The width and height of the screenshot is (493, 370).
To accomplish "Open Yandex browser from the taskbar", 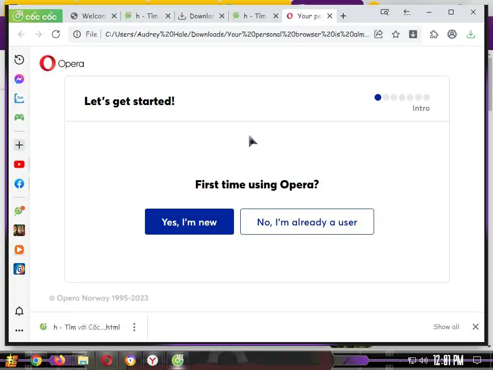I will (x=153, y=360).
